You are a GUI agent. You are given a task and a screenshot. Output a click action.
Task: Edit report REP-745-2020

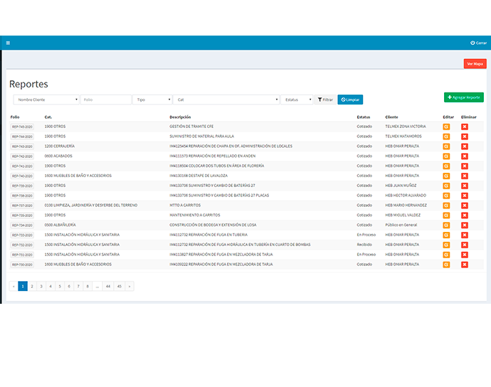pyautogui.click(x=446, y=127)
